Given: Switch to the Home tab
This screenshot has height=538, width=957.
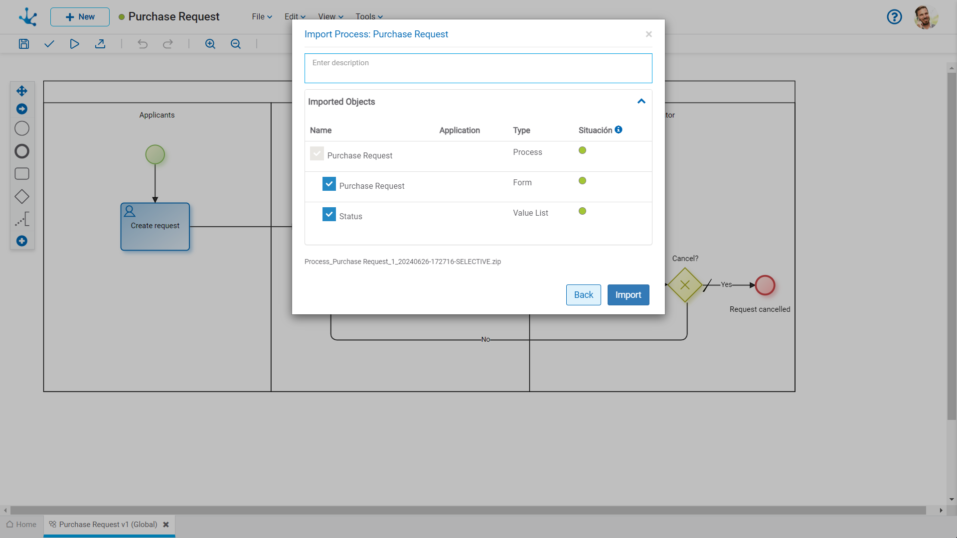Looking at the screenshot, I should 21,525.
